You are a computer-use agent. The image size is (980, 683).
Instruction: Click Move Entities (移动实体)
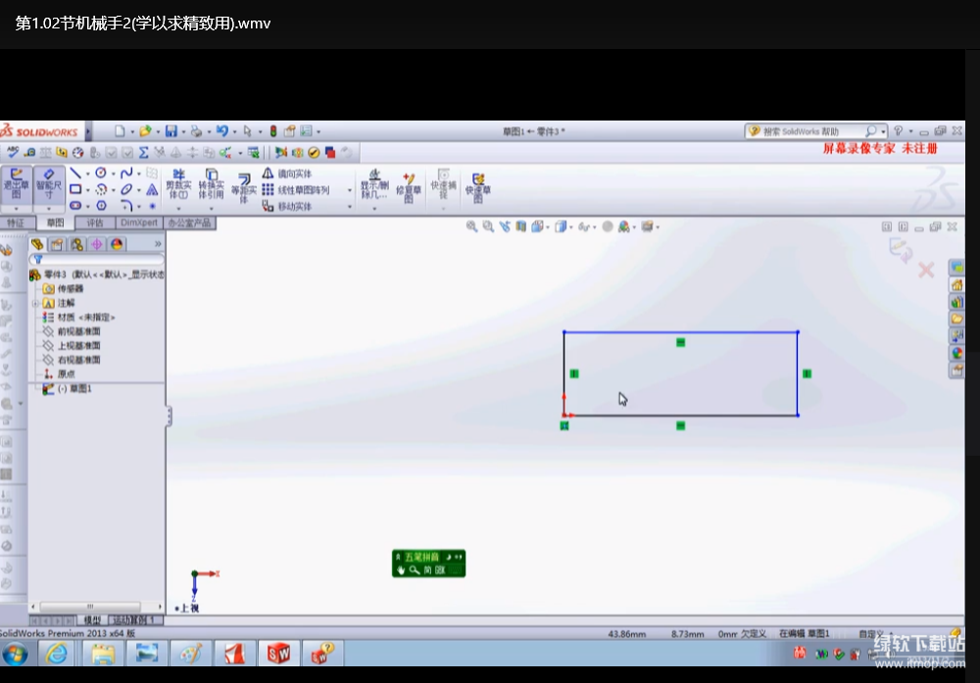(287, 206)
